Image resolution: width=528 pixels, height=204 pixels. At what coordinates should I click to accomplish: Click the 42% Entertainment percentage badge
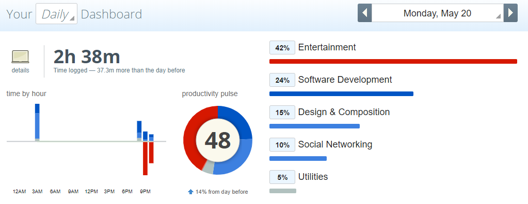[x=282, y=48]
